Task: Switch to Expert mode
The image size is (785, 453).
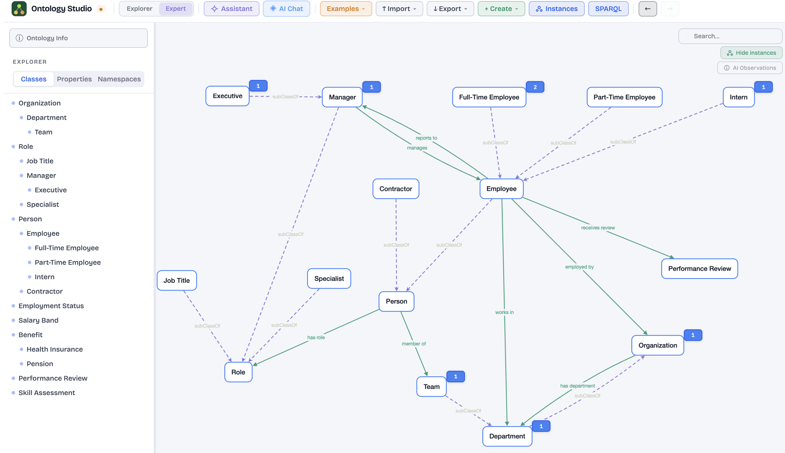Action: click(176, 9)
